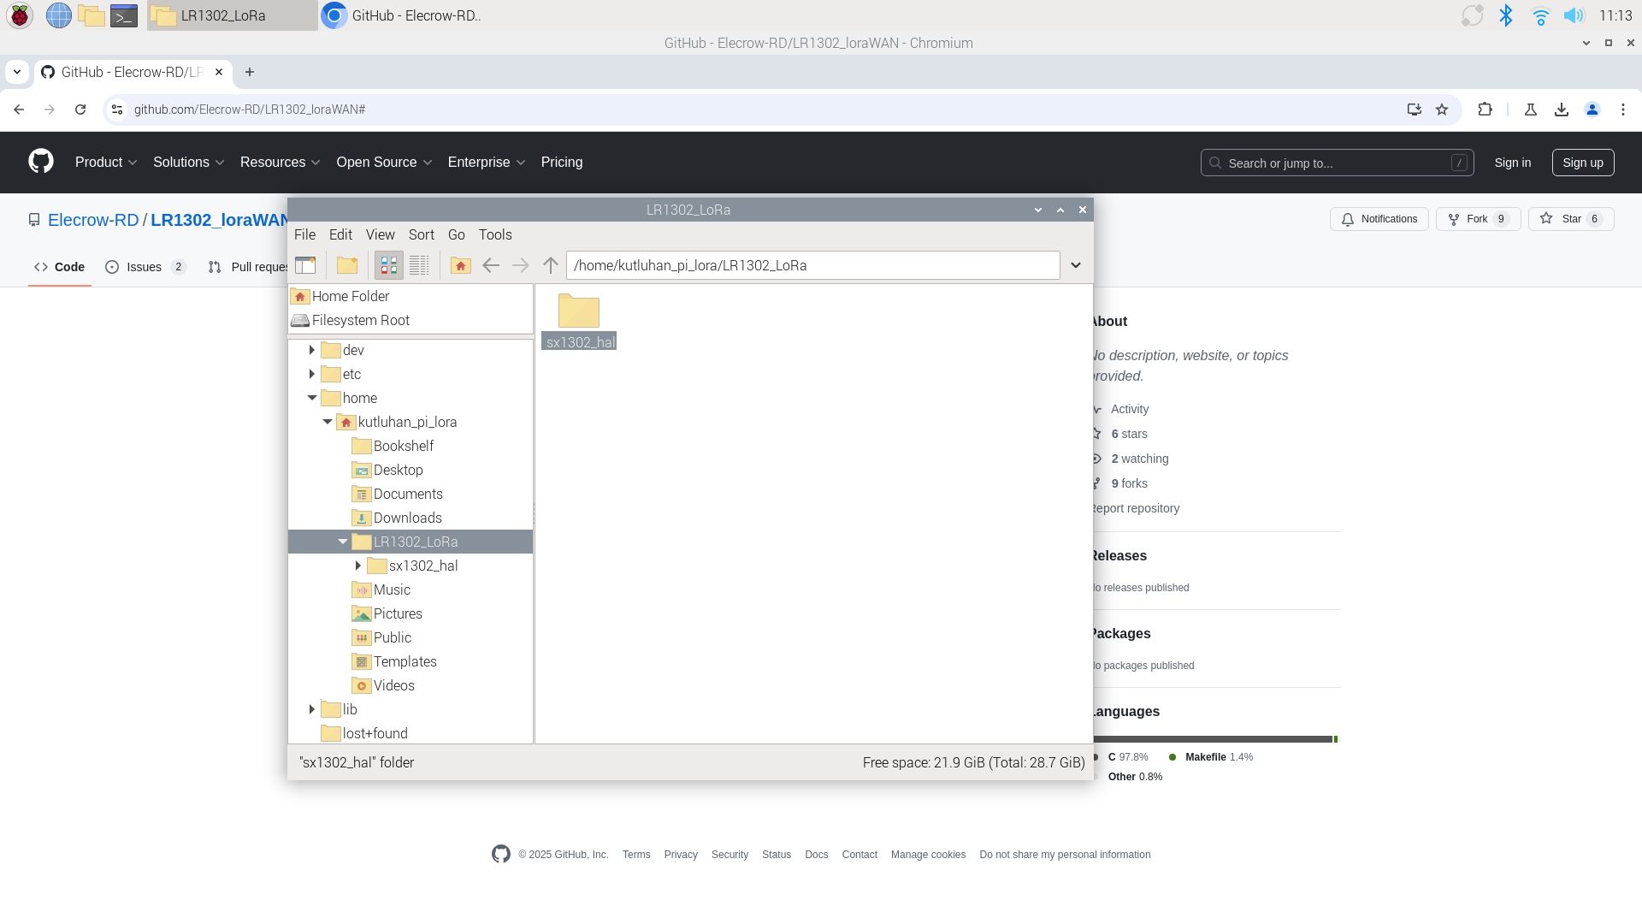Image resolution: width=1642 pixels, height=924 pixels.
Task: Collapse the home folder in tree
Action: (312, 398)
